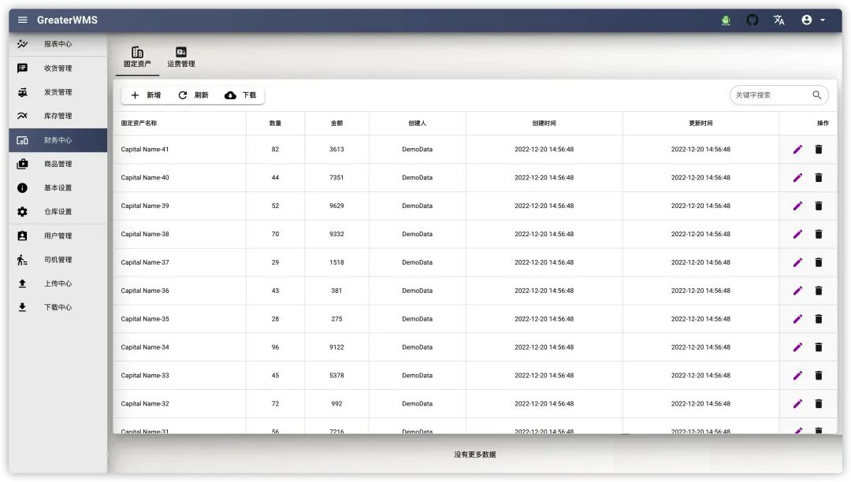The height and width of the screenshot is (482, 851).
Task: Open the user account dropdown
Action: coord(813,20)
